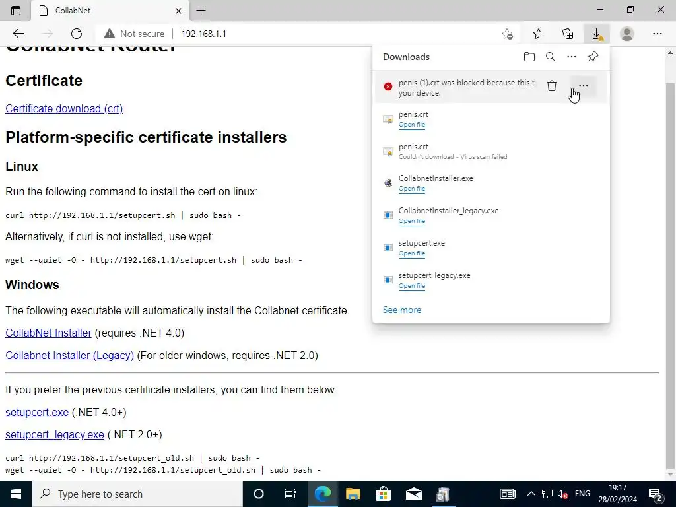Select the CollabNet browser tab
Image resolution: width=676 pixels, height=507 pixels.
pos(110,11)
